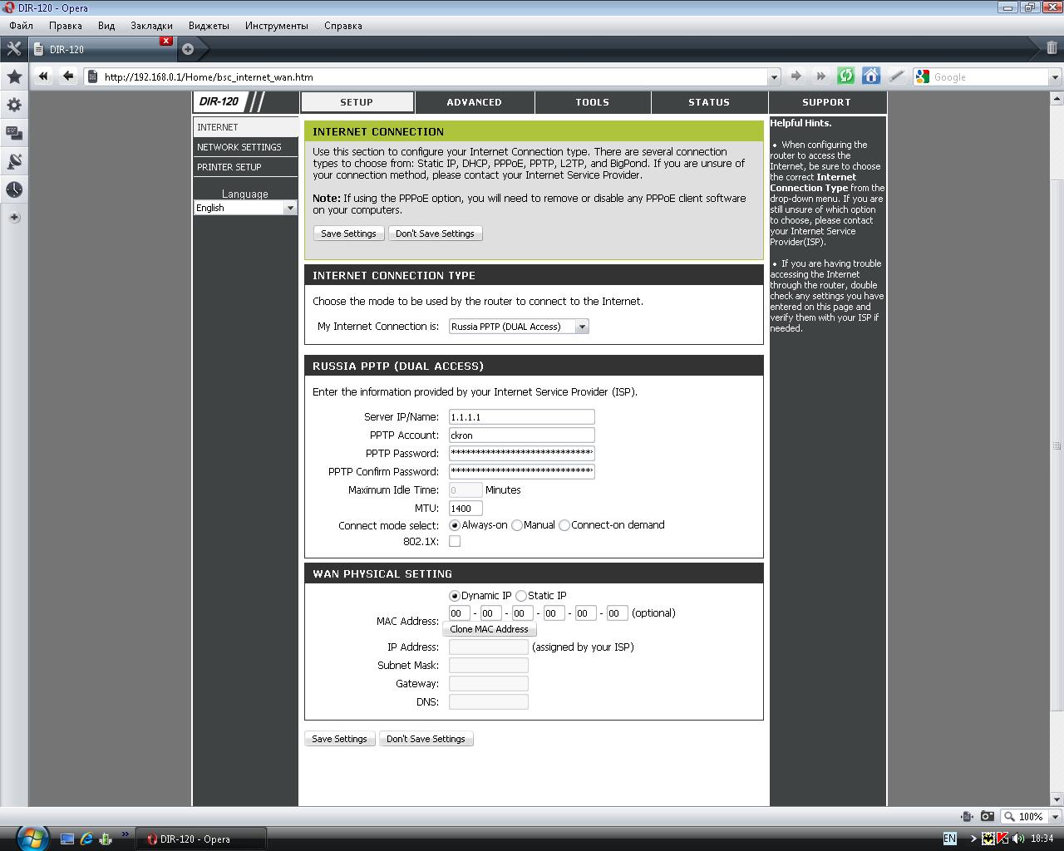Switch to the STATUS tab
The height and width of the screenshot is (851, 1064).
pyautogui.click(x=709, y=102)
